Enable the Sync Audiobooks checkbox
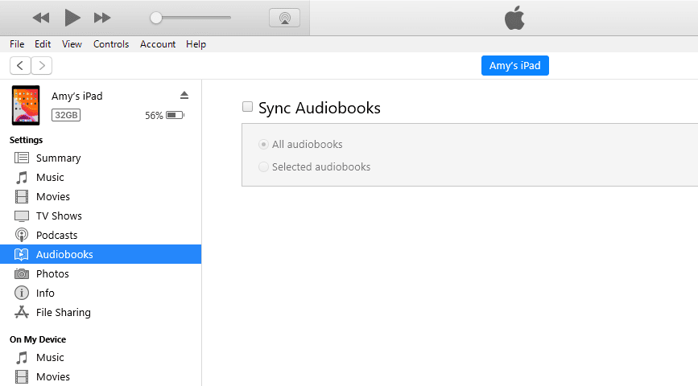698x386 pixels. [x=247, y=107]
